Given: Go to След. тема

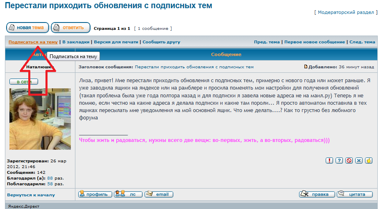Looking at the screenshot, I should [x=362, y=42].
